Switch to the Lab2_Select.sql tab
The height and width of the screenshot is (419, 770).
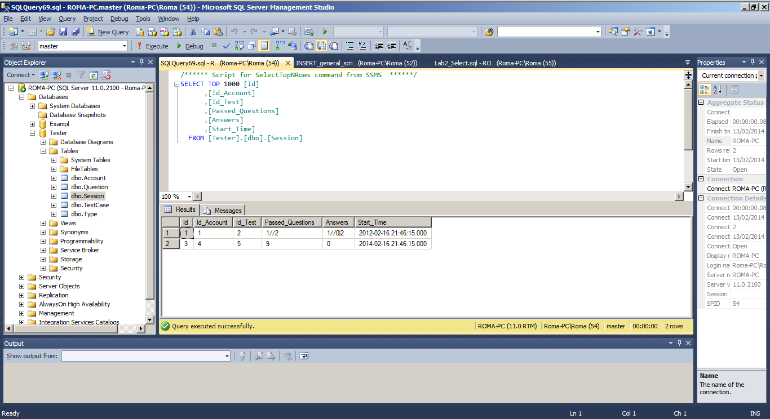[x=495, y=63]
